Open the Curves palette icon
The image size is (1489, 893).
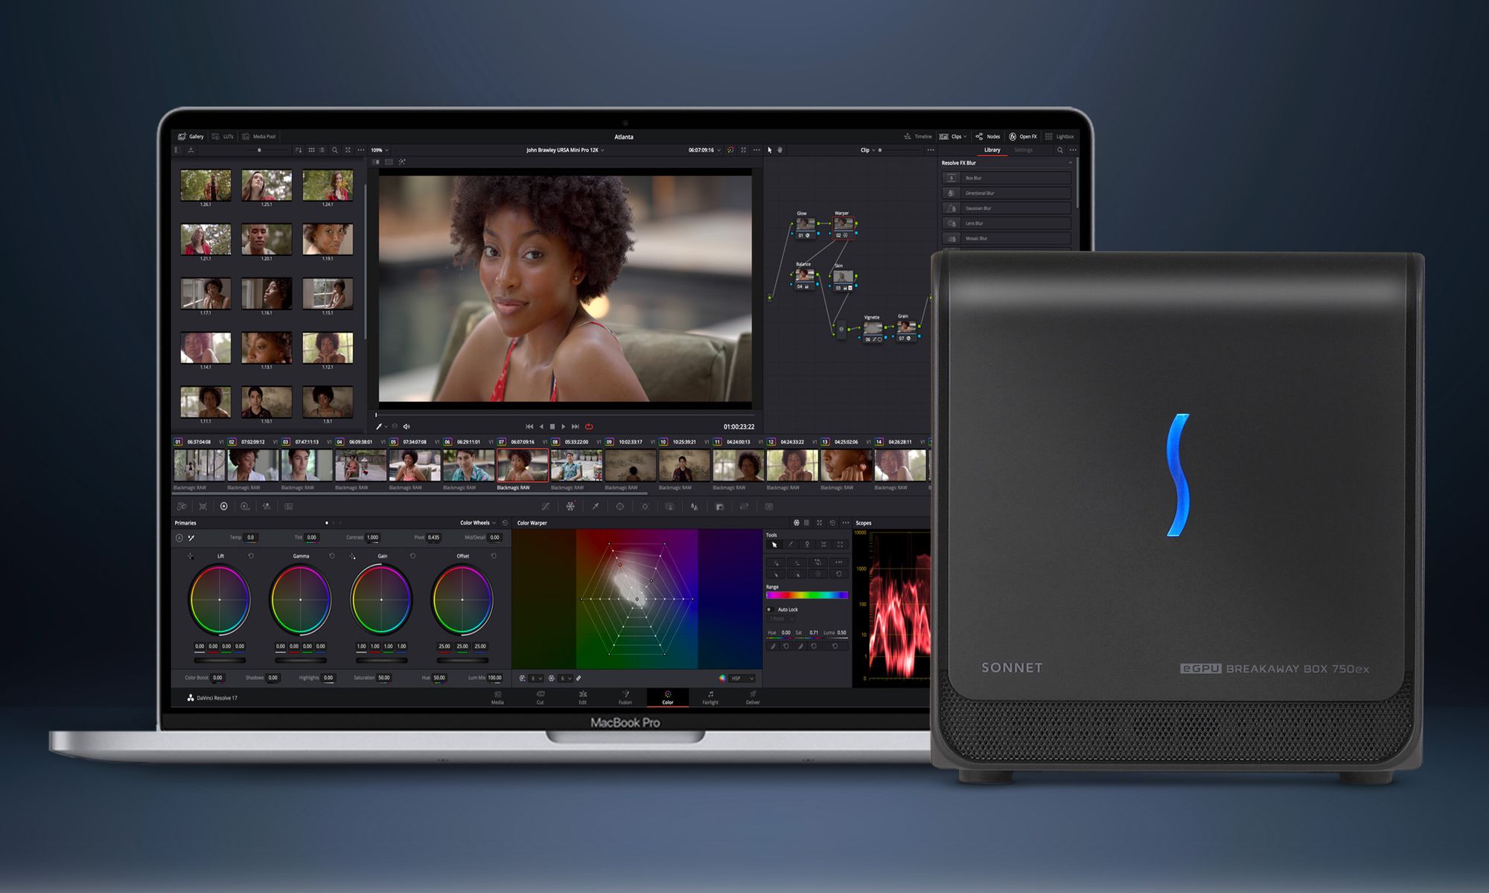[x=546, y=506]
